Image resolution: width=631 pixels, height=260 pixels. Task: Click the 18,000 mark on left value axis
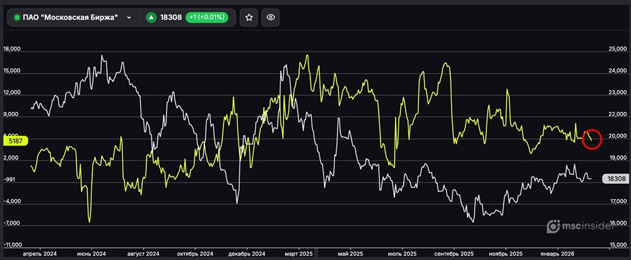(12, 49)
